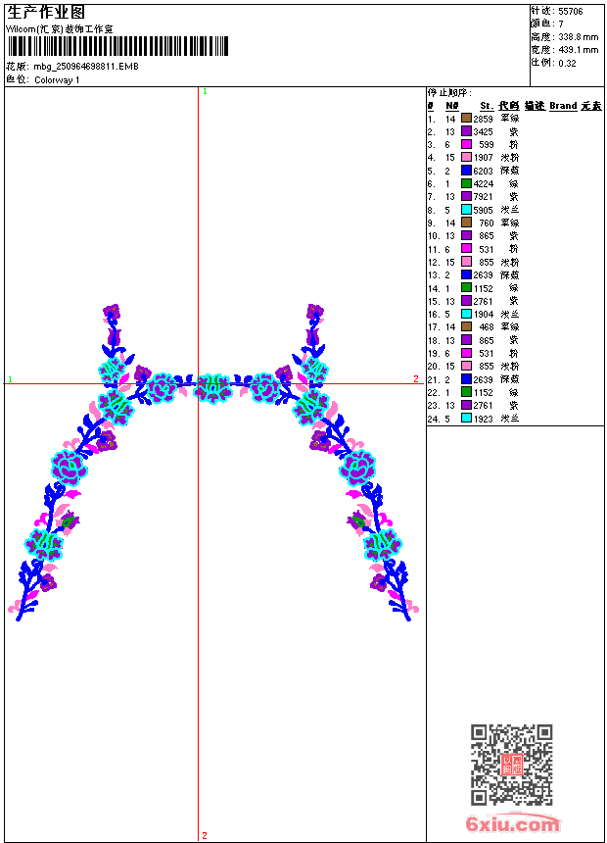Click the green swatch in stop row 6
Image resolution: width=607 pixels, height=843 pixels.
466,183
